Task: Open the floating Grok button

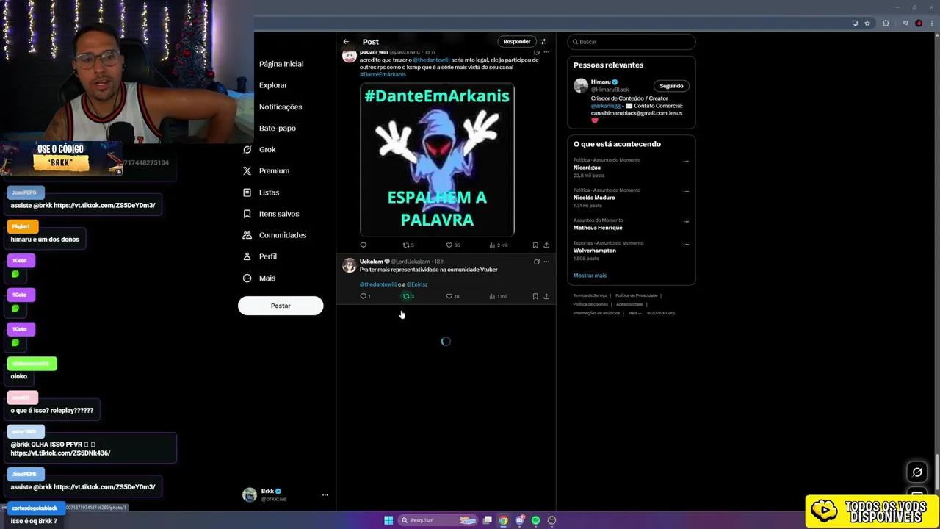Action: 916,472
